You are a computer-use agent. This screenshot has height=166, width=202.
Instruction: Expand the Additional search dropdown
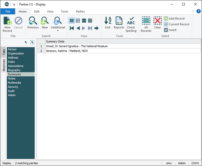click(58, 30)
